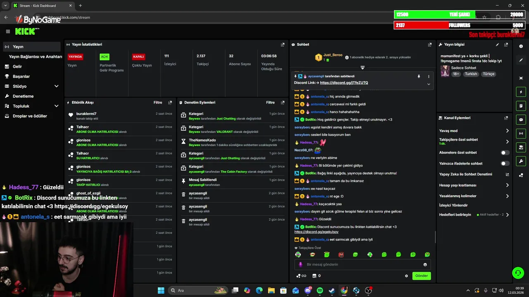Open Hesap yaşı kısıtlaması options
Image resolution: width=529 pixels, height=297 pixels.
pos(474,185)
